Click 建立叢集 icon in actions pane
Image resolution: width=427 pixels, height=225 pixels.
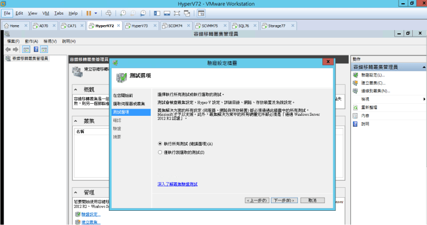355,83
